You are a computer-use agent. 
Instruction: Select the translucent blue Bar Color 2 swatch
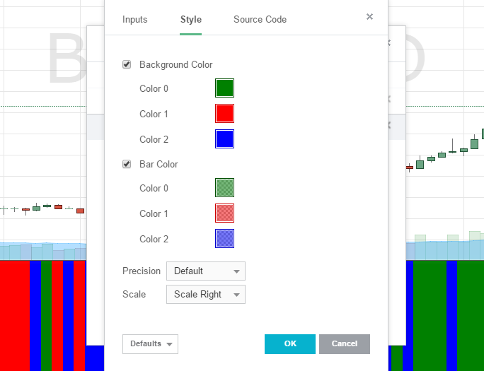point(224,239)
